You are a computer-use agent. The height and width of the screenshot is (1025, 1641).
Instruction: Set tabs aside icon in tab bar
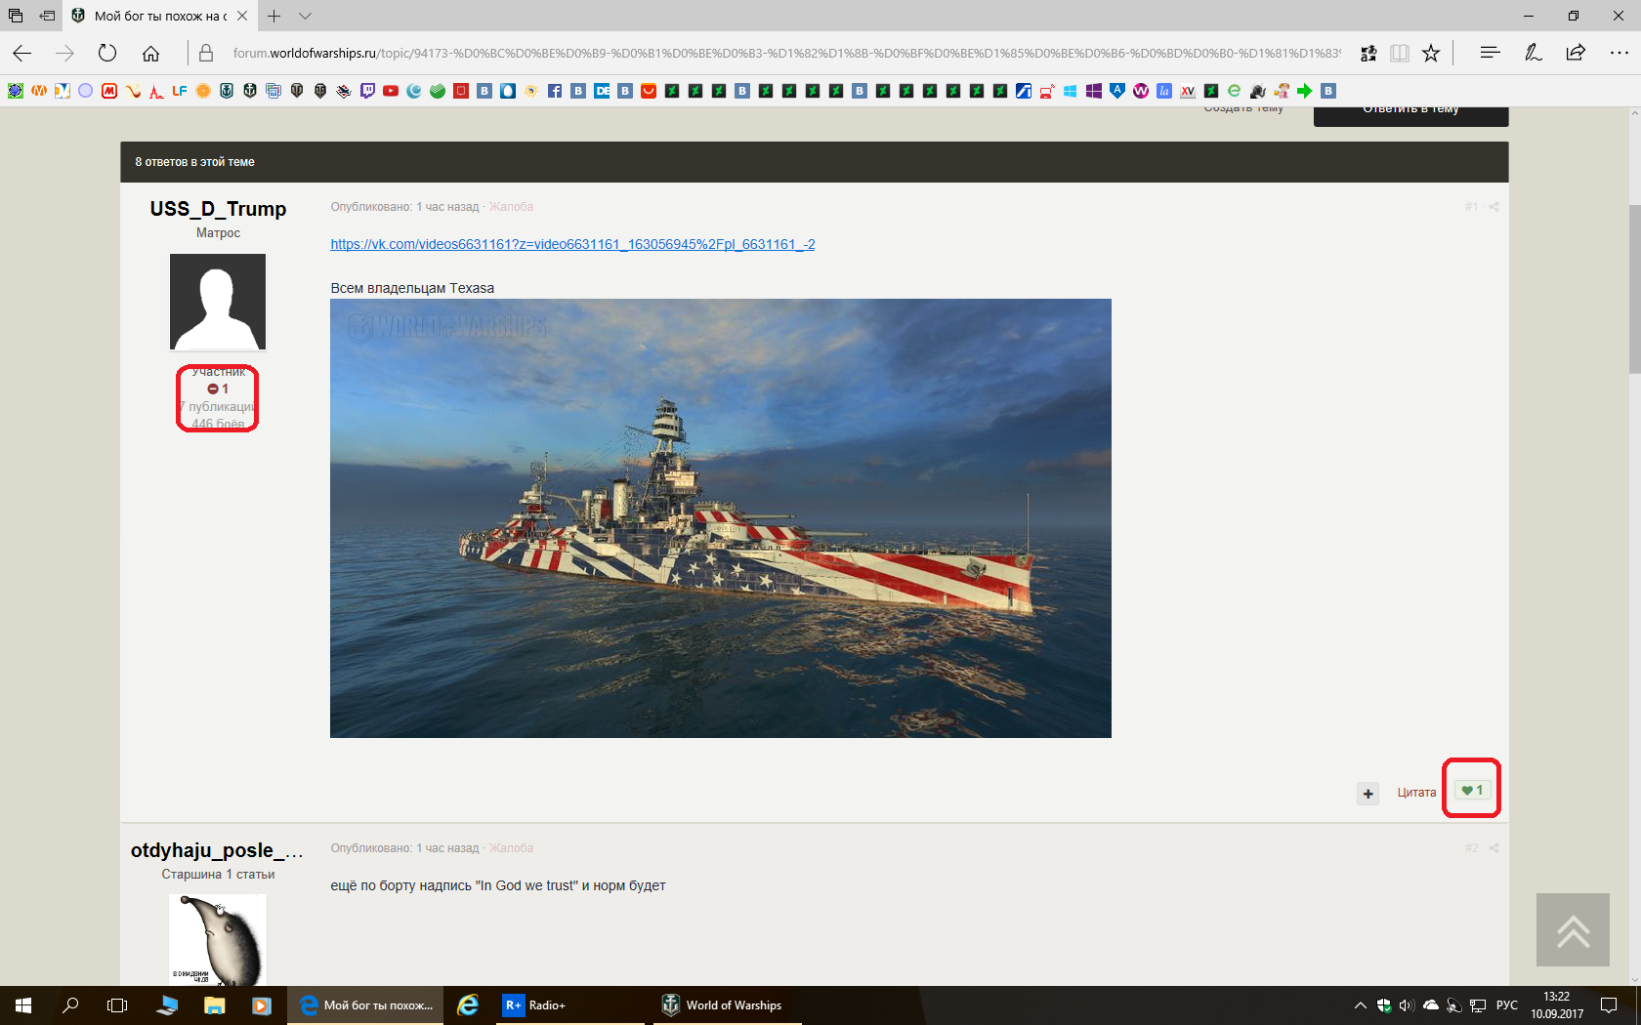[47, 16]
